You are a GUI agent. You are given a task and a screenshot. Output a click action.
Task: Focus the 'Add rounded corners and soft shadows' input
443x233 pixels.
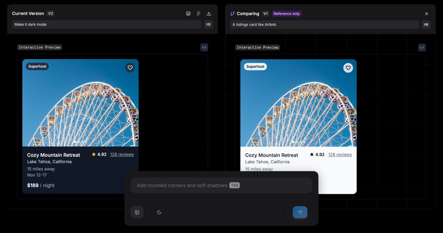click(x=221, y=185)
